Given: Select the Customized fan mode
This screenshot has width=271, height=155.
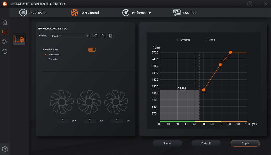Looking at the screenshot, I should [45, 59].
